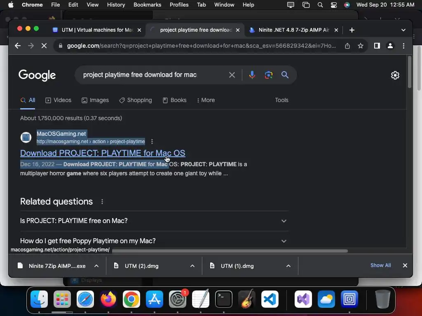Open MacOSGaming.net result options menu
This screenshot has width=422, height=316.
click(152, 142)
